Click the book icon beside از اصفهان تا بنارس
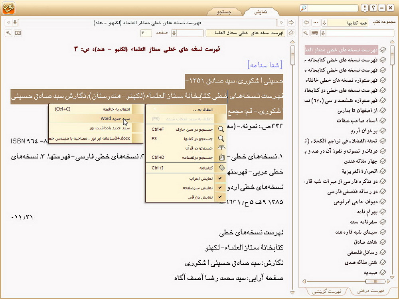 [x=383, y=110]
